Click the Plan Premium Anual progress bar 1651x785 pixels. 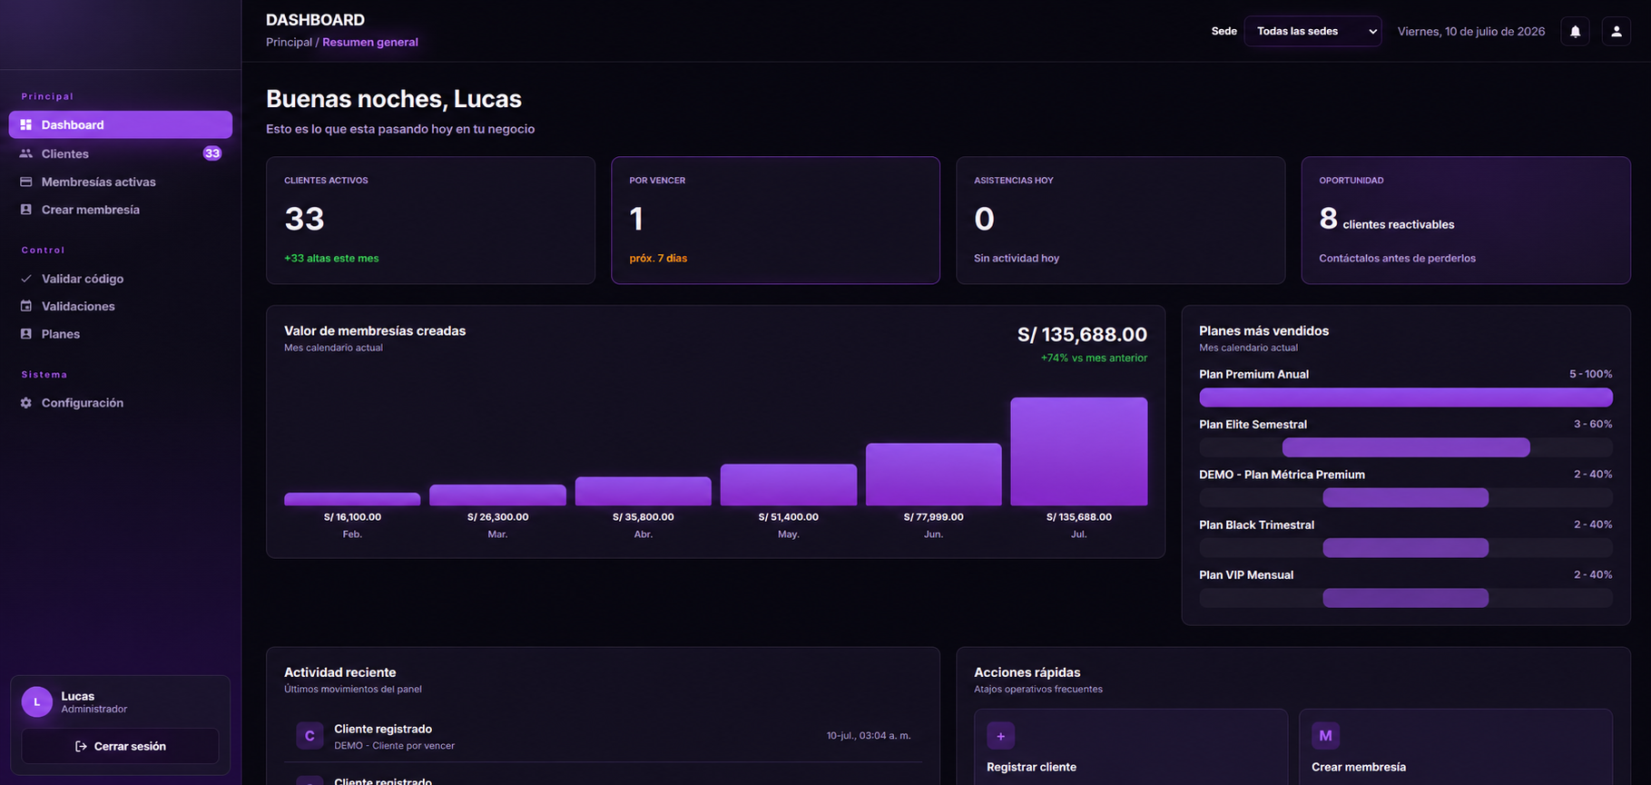point(1405,397)
